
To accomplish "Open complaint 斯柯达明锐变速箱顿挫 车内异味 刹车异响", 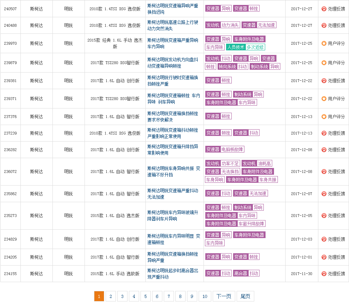I will tap(174, 99).
